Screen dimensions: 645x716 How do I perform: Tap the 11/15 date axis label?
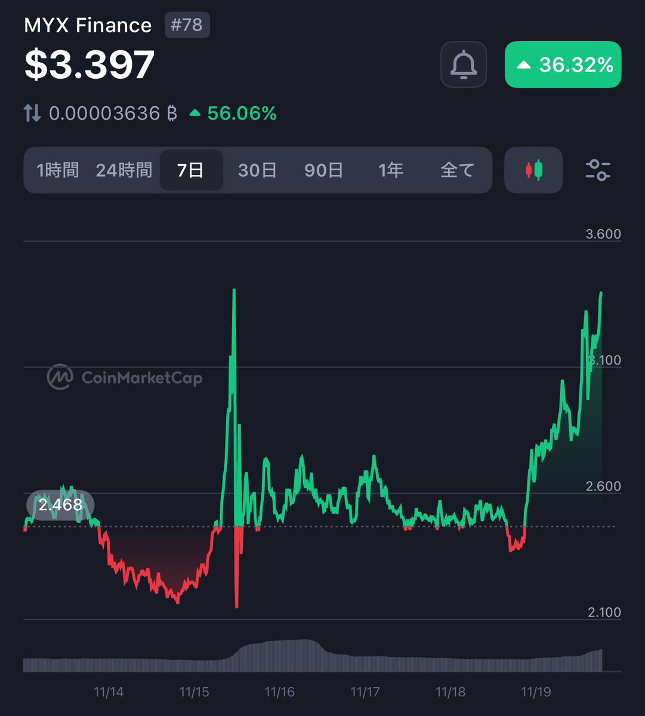(194, 692)
